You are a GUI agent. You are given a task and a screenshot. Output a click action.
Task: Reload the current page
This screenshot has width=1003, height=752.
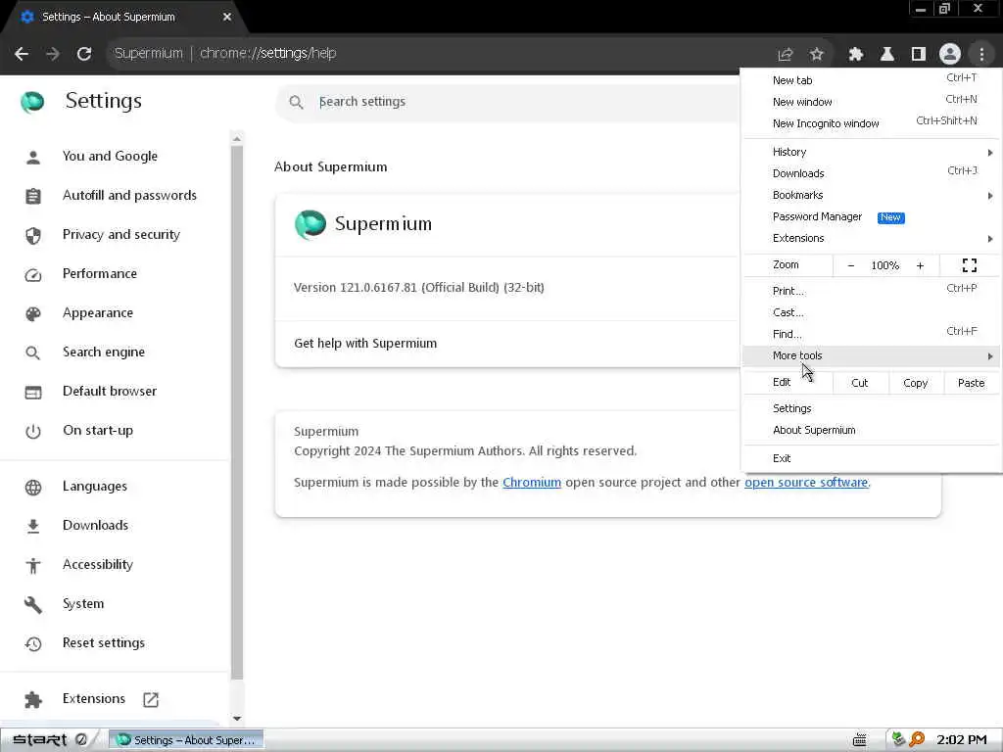click(x=84, y=54)
